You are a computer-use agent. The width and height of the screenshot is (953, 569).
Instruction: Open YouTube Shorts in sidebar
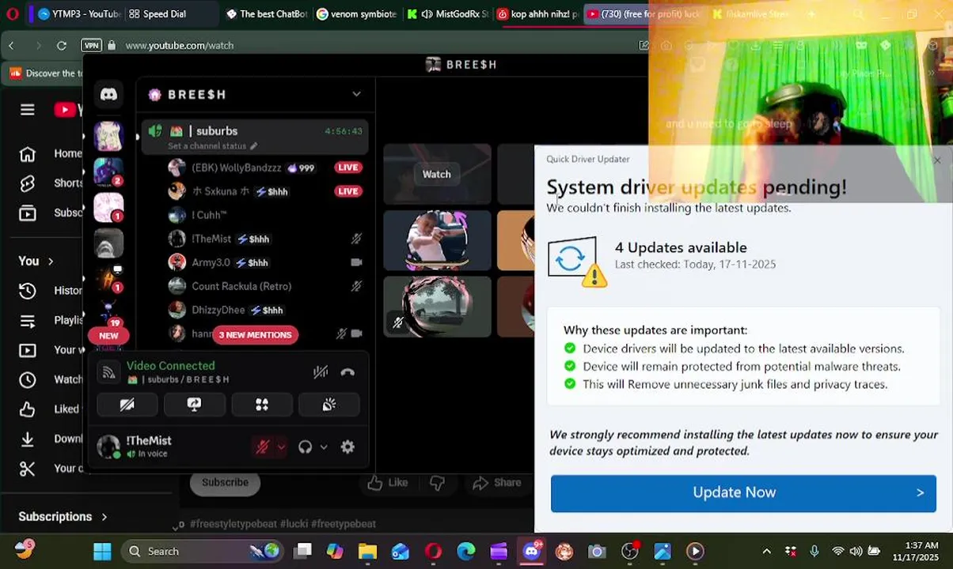click(x=51, y=183)
